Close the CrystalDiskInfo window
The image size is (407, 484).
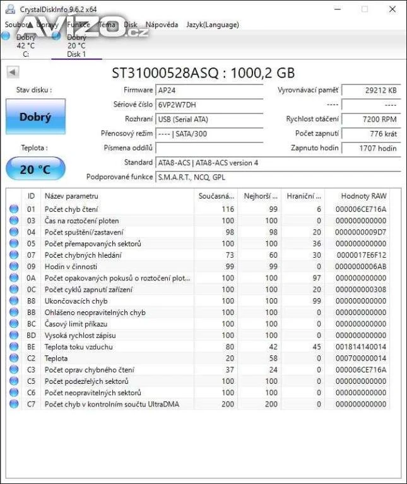392,9
